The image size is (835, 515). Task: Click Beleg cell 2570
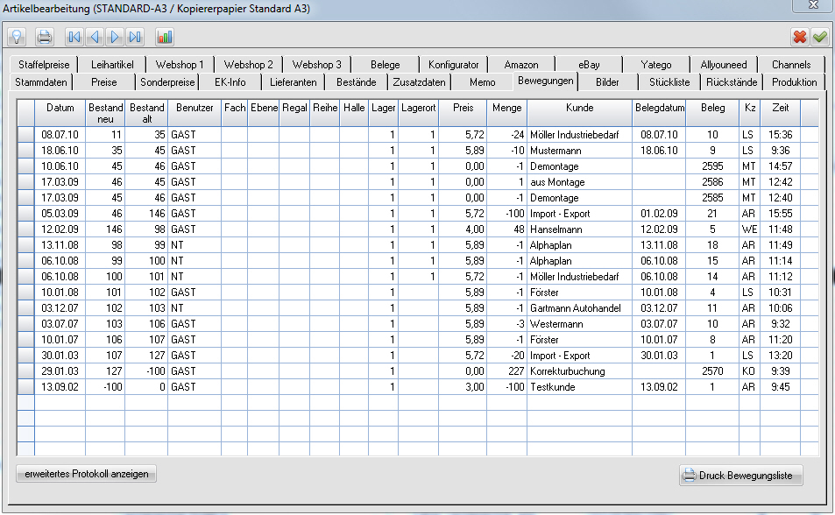(x=712, y=371)
